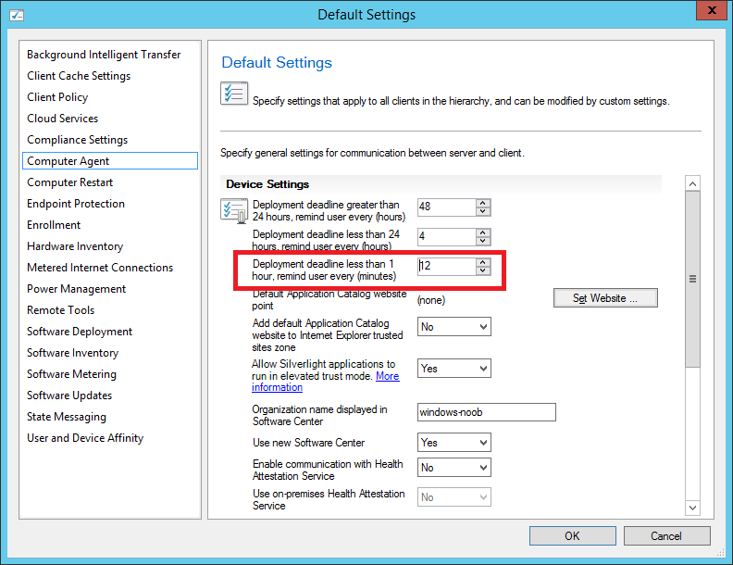Open the More information link
733x565 pixels.
click(326, 382)
